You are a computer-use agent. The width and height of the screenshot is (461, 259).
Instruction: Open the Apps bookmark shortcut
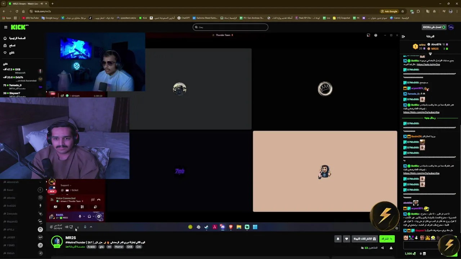click(x=7, y=18)
